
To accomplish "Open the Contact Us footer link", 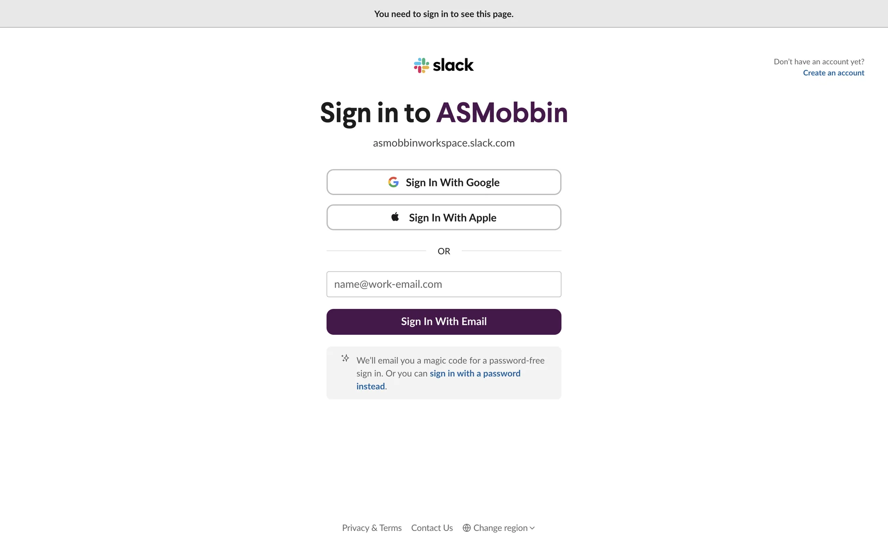I will point(432,528).
